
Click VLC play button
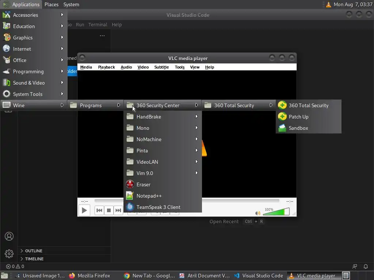click(84, 210)
